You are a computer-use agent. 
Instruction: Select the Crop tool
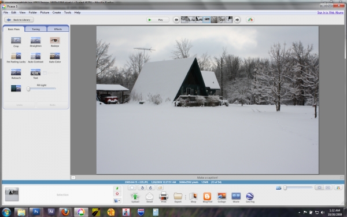pyautogui.click(x=16, y=41)
